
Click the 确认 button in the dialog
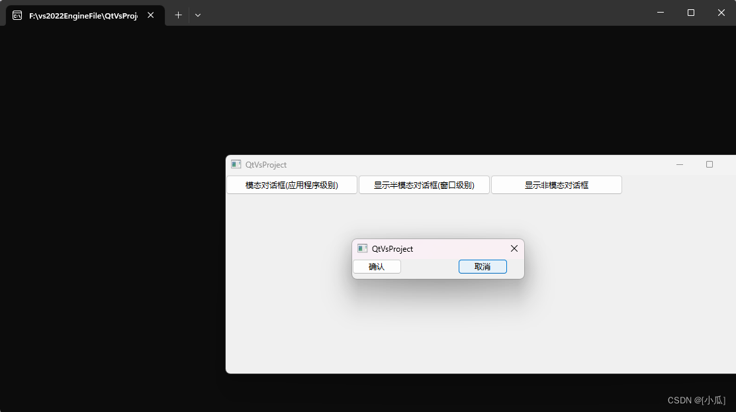tap(377, 266)
